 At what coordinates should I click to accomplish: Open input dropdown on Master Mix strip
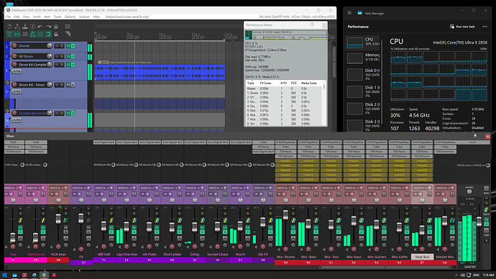(x=453, y=188)
